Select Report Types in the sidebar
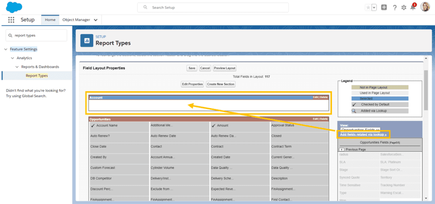435x204 pixels. pyautogui.click(x=37, y=76)
